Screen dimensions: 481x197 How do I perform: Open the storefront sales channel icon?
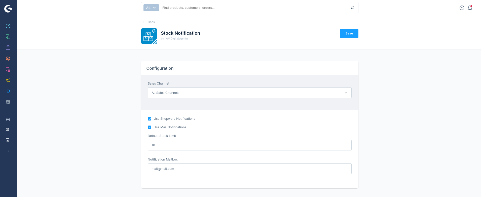[8, 140]
